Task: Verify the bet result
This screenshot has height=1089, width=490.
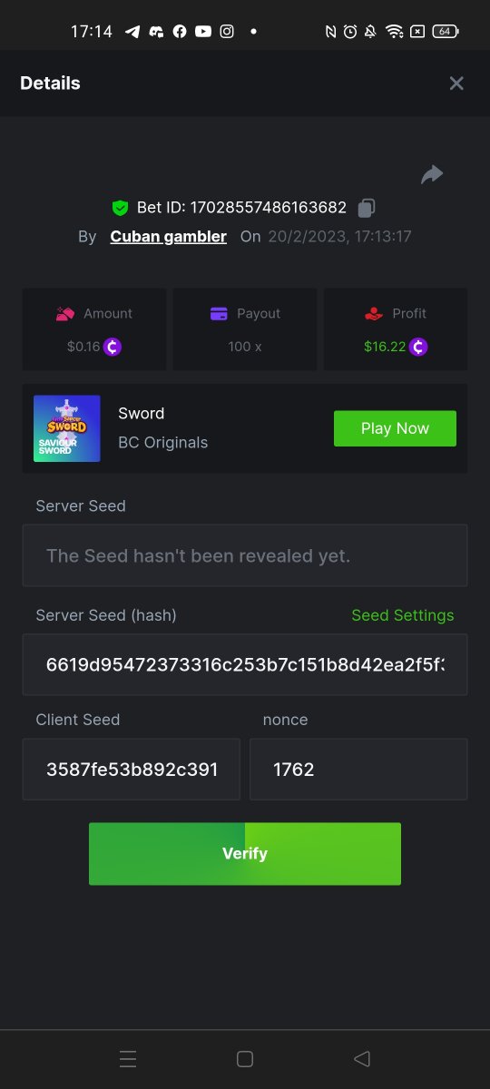Action: pyautogui.click(x=245, y=854)
